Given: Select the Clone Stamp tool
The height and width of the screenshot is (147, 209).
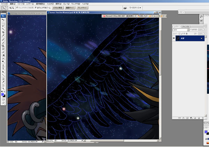Looking at the screenshot, I should 3,46.
